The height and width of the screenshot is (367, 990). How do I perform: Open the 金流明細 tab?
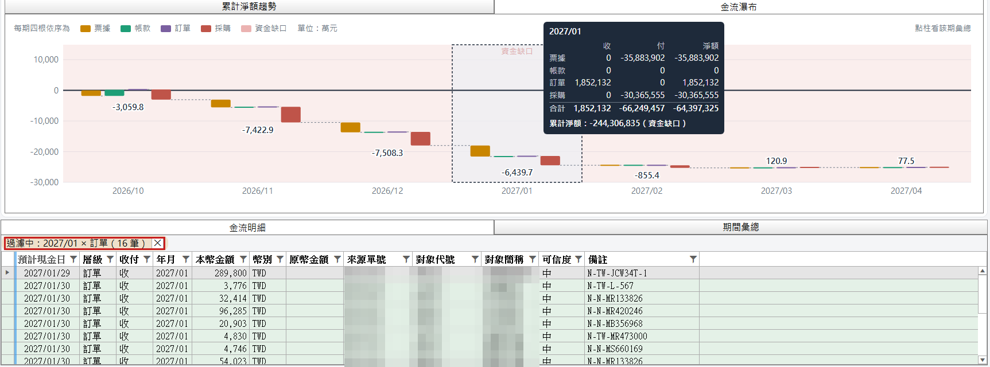[x=247, y=228]
